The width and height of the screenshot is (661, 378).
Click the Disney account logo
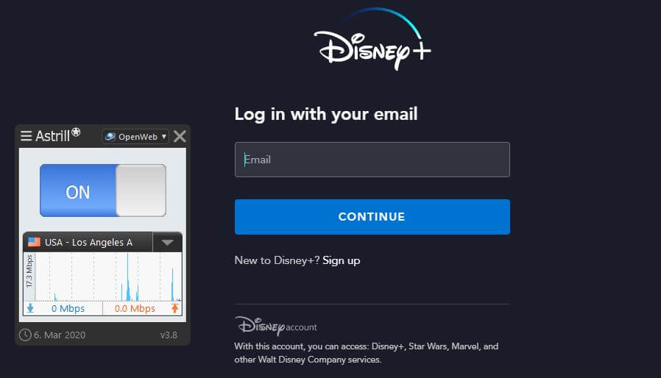tap(276, 326)
